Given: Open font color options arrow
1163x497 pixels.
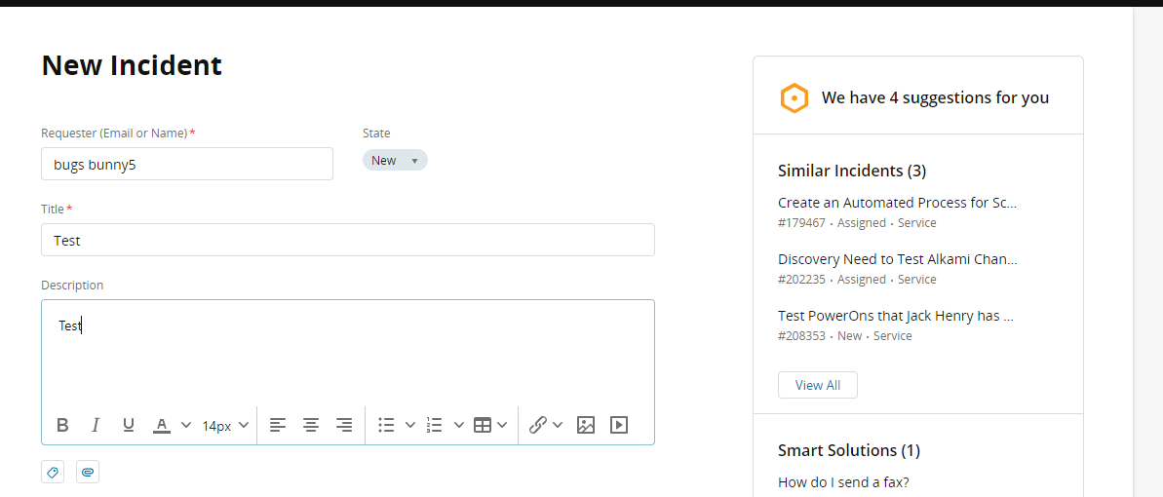Looking at the screenshot, I should 186,425.
